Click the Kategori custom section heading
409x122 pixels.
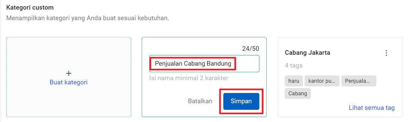click(x=30, y=7)
